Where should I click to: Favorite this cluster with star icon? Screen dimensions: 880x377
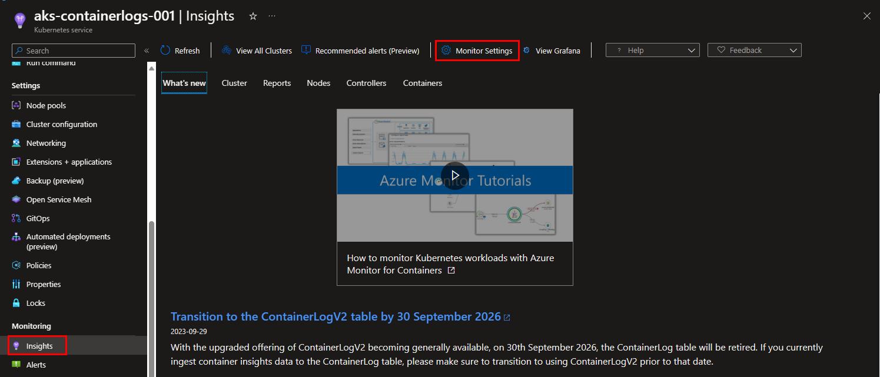point(253,16)
